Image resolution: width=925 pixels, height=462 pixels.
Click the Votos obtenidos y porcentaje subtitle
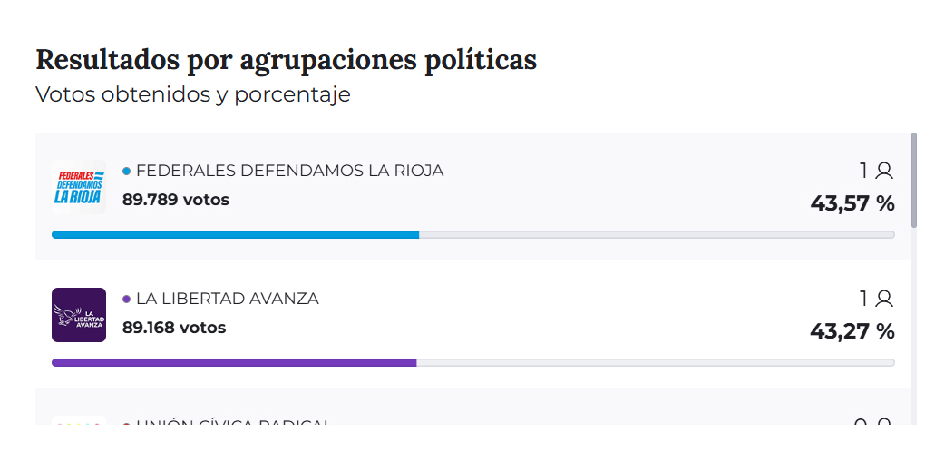pyautogui.click(x=192, y=94)
